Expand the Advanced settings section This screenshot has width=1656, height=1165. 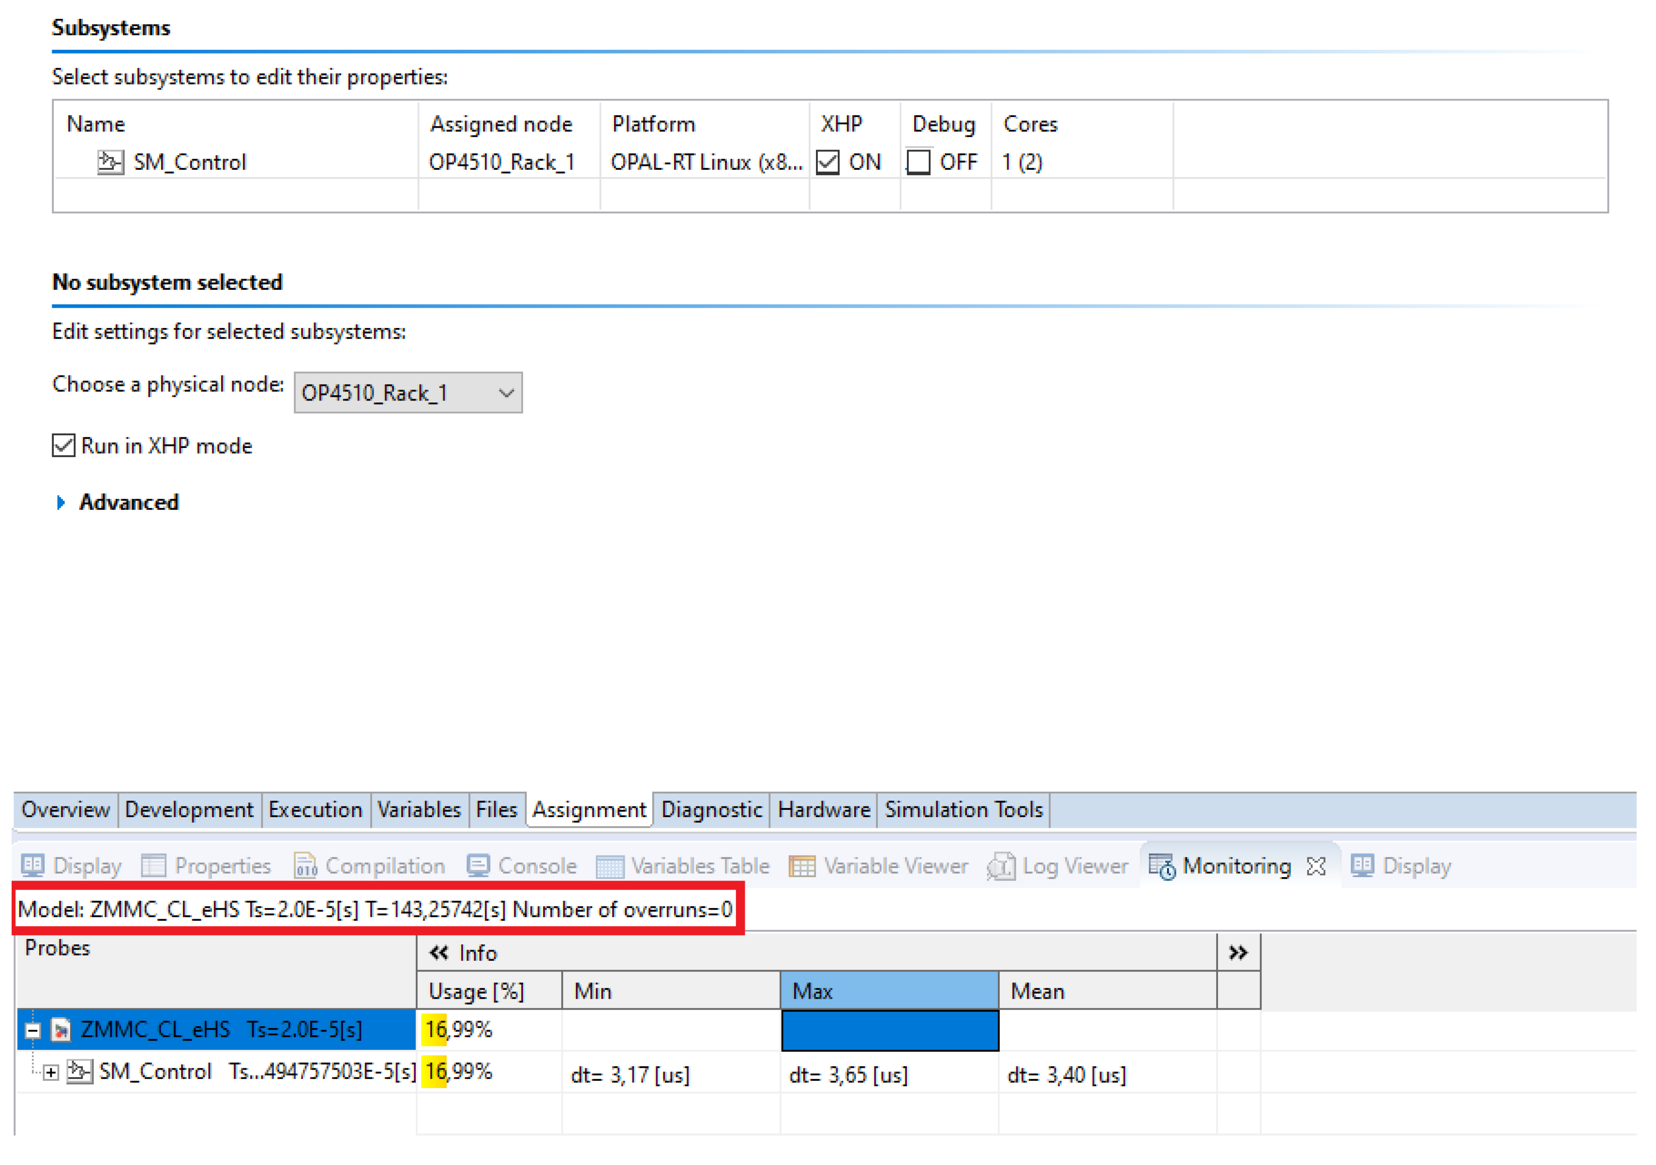(x=61, y=503)
